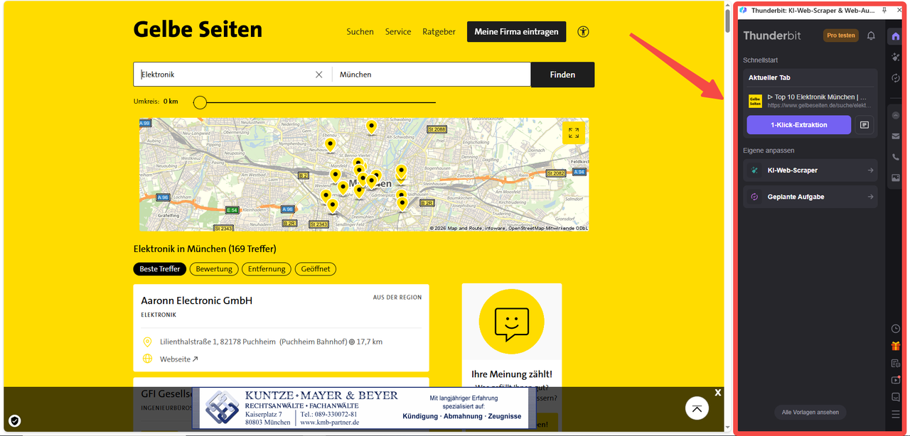Viewport: 910px width, 436px height.
Task: Click the current tab title Top 10 Elektronik
Action: coord(818,97)
